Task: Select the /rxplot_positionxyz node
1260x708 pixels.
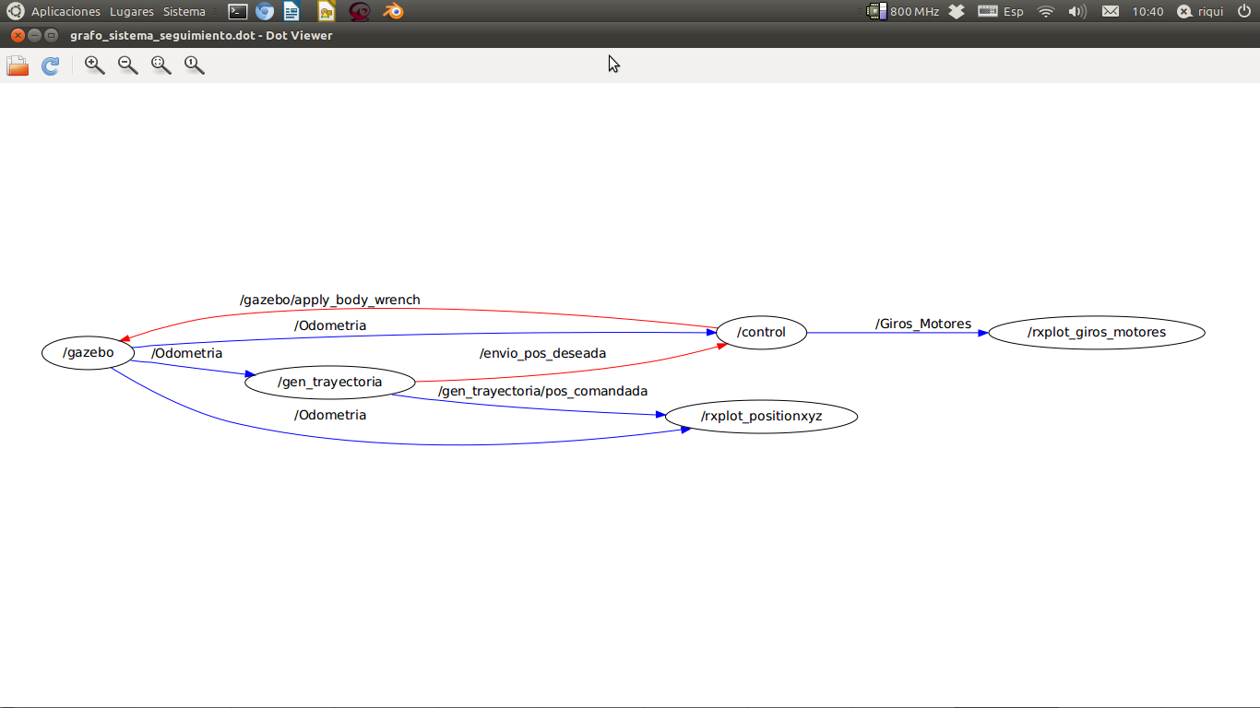Action: (761, 417)
